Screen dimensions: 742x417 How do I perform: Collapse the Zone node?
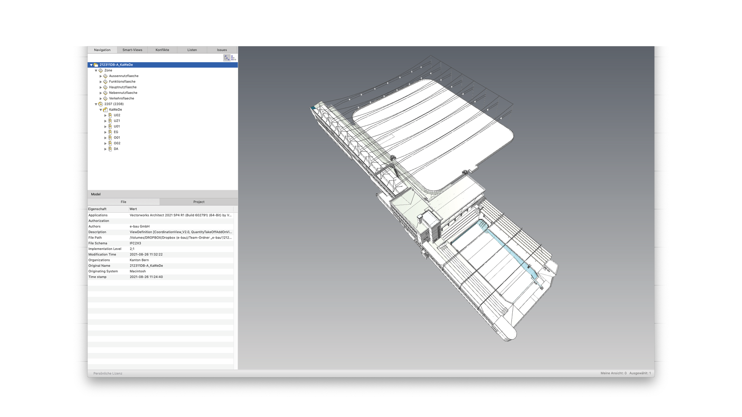tap(96, 70)
